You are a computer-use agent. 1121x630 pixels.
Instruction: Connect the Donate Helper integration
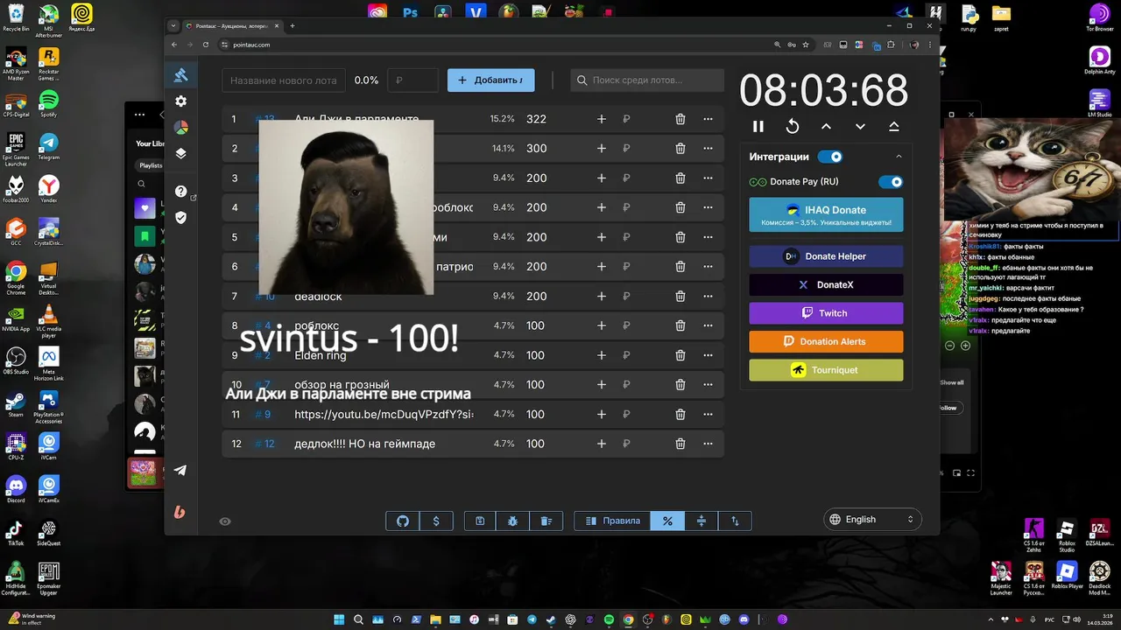click(826, 256)
